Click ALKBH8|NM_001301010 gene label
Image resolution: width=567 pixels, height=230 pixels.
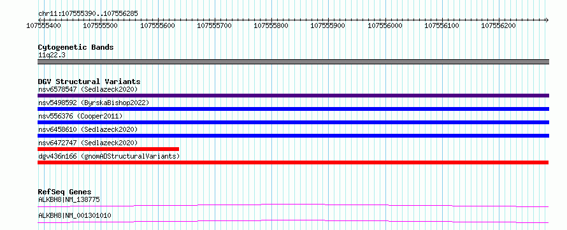click(75, 215)
